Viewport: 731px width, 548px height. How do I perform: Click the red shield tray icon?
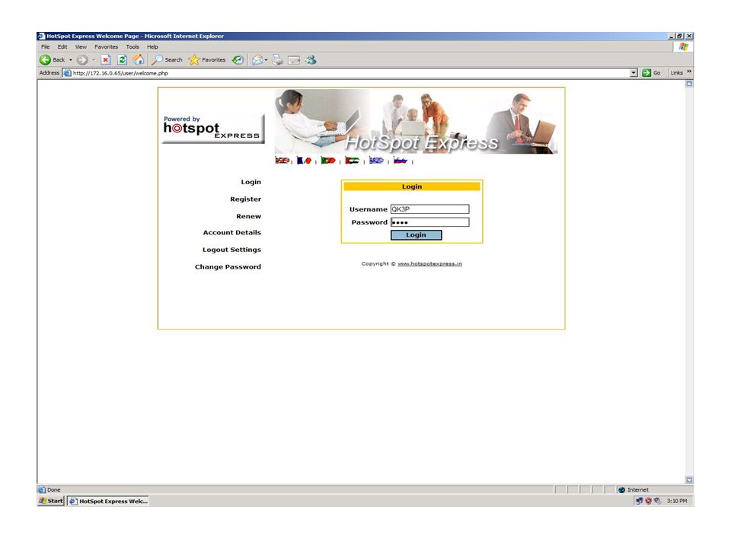[x=648, y=501]
